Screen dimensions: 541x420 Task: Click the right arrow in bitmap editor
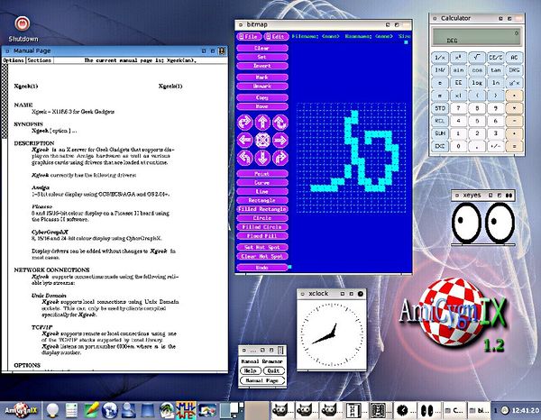pyautogui.click(x=280, y=140)
